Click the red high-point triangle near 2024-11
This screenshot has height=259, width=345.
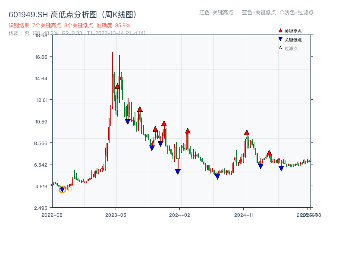click(x=247, y=133)
